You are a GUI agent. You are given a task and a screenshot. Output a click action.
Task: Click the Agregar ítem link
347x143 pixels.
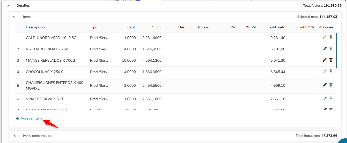(x=29, y=118)
